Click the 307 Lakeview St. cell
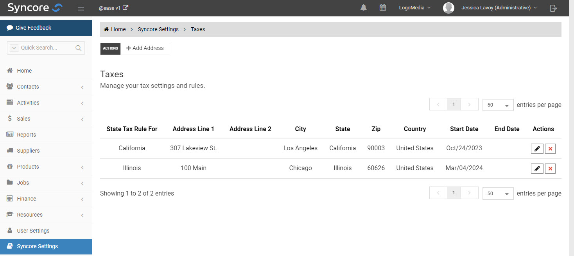The width and height of the screenshot is (574, 256). click(x=194, y=148)
